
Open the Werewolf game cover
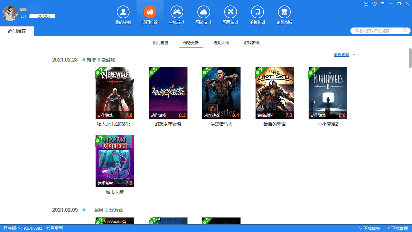[x=115, y=93]
